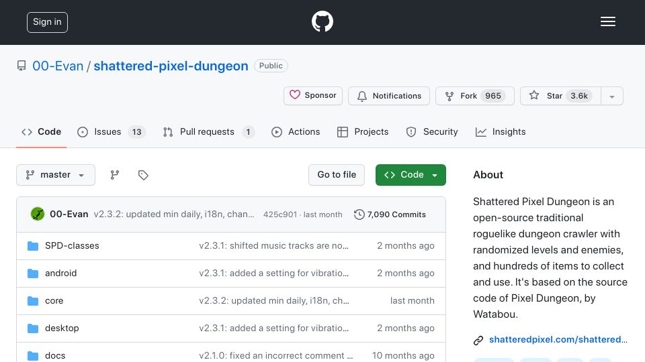Click the 'last month' core timestamp
This screenshot has width=645, height=362.
(412, 300)
